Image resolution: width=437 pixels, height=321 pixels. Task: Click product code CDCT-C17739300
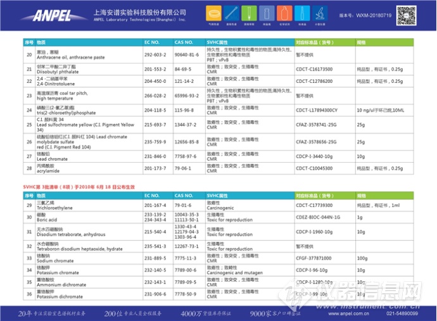tap(314, 205)
